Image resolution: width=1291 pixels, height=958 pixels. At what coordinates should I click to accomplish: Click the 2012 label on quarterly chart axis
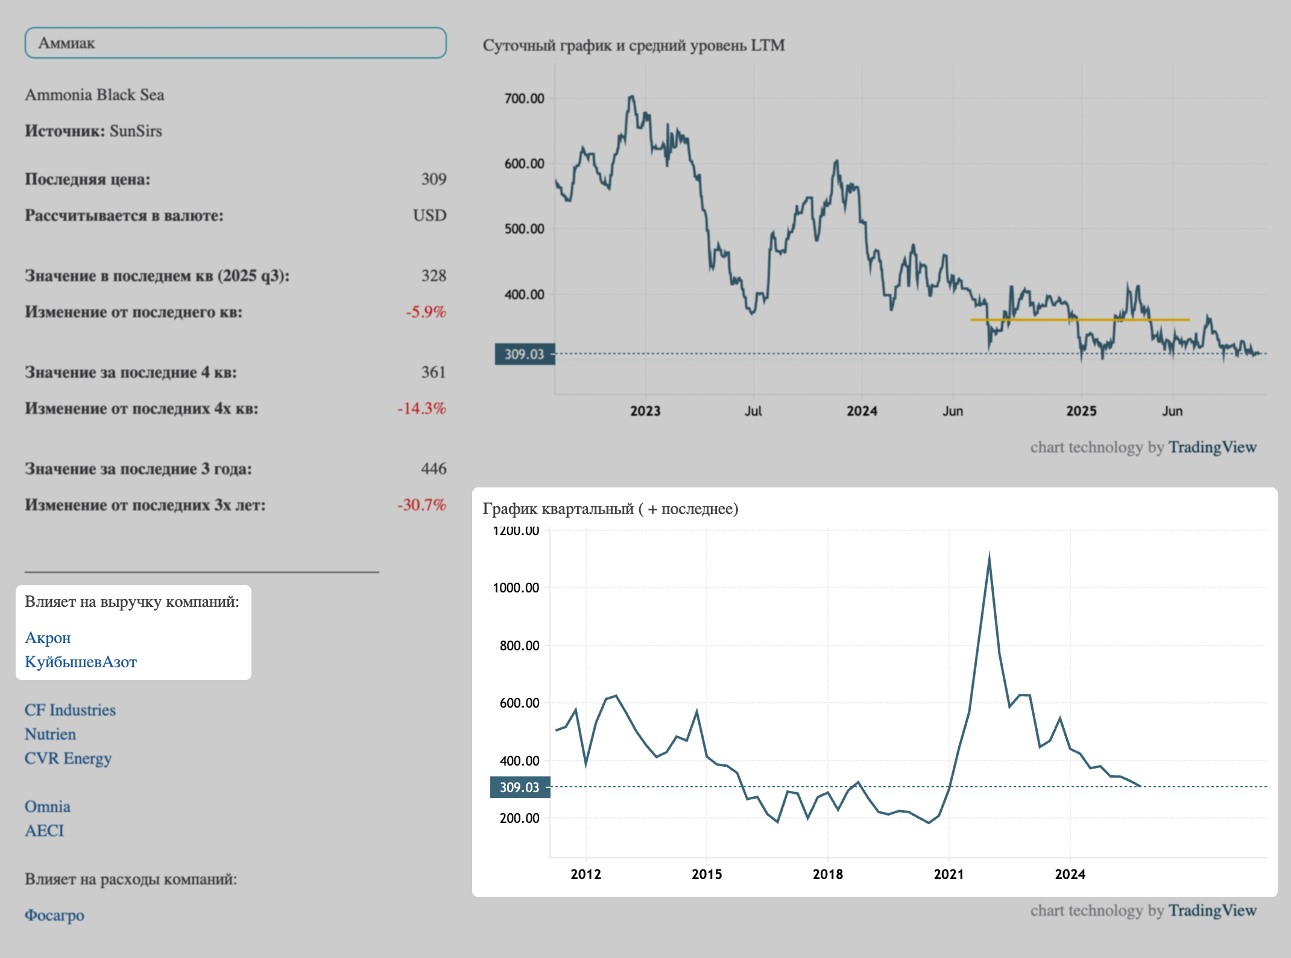[x=586, y=874]
